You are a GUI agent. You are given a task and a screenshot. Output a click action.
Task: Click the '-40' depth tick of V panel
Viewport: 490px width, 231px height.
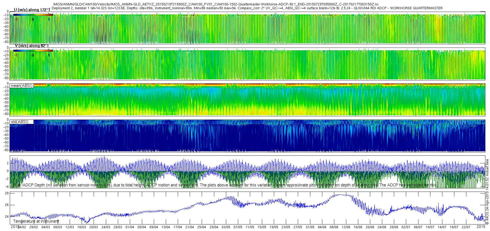[6, 63]
